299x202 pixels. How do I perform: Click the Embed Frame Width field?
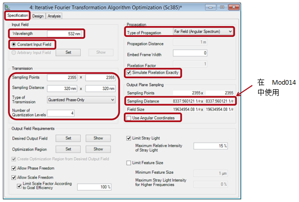point(190,53)
